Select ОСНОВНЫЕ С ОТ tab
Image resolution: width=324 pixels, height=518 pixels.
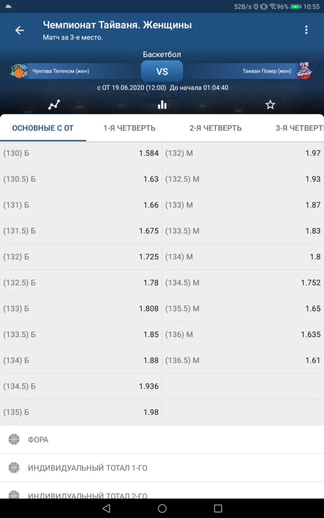tap(43, 128)
